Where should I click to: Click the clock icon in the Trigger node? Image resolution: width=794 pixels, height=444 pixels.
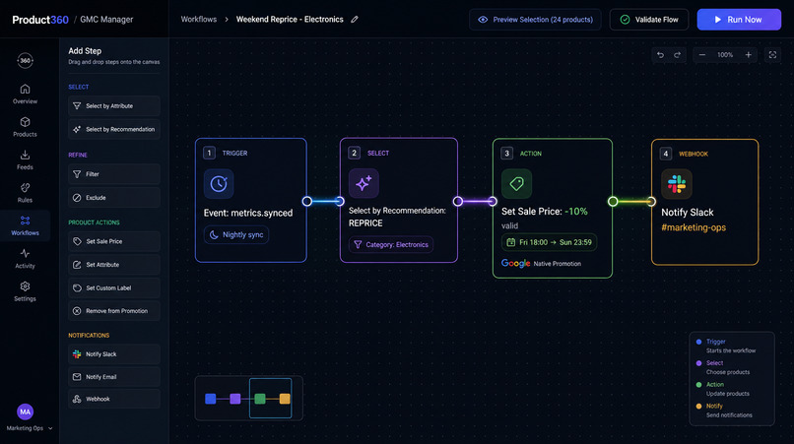pyautogui.click(x=219, y=184)
